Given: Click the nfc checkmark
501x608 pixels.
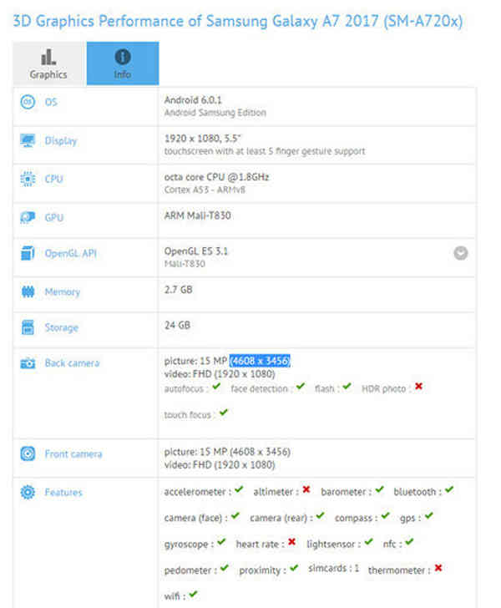Looking at the screenshot, I should click(409, 542).
